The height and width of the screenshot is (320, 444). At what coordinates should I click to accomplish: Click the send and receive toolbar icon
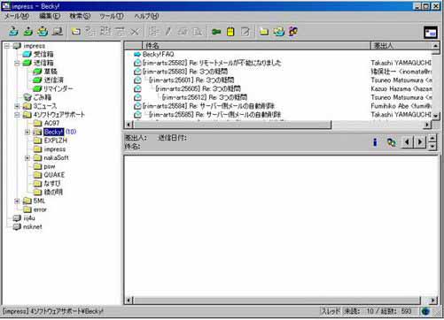[43, 31]
